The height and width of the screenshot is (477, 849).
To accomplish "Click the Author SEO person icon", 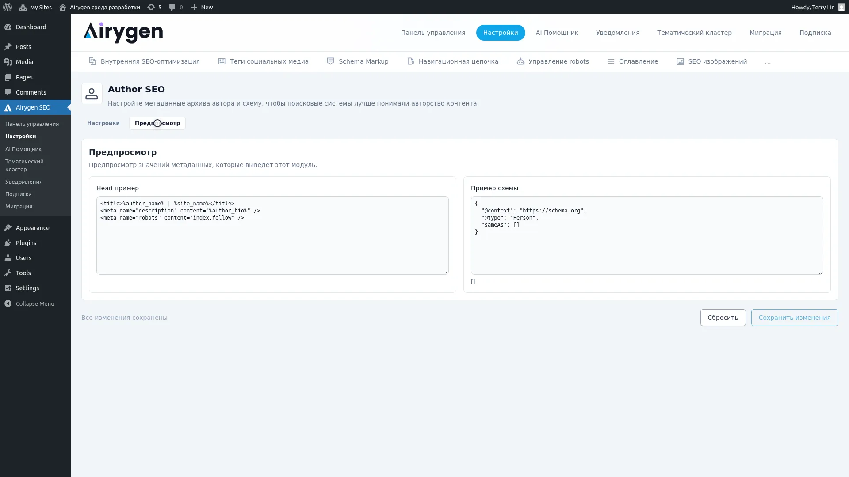I will 92,94.
